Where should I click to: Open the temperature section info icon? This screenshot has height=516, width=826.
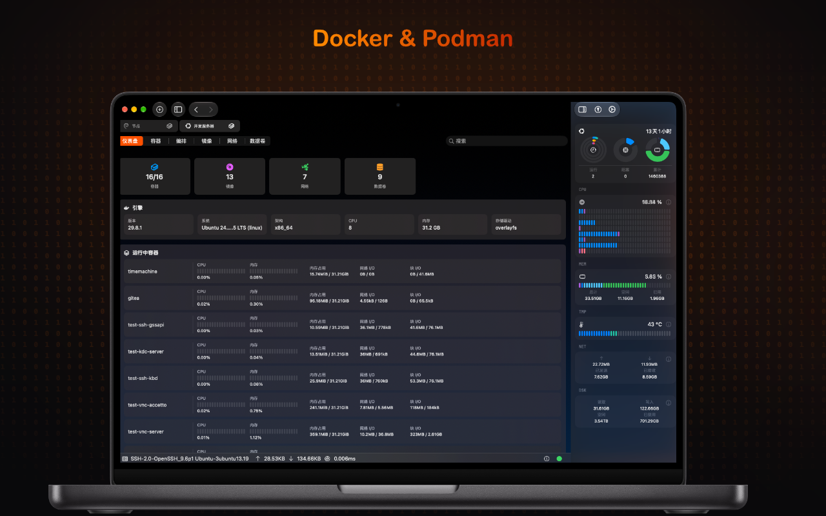click(668, 324)
